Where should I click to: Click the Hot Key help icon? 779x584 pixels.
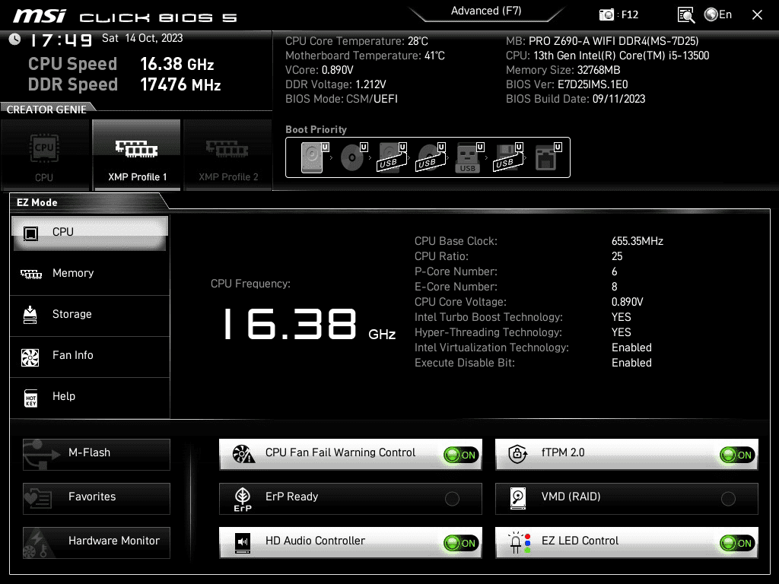[x=30, y=398]
